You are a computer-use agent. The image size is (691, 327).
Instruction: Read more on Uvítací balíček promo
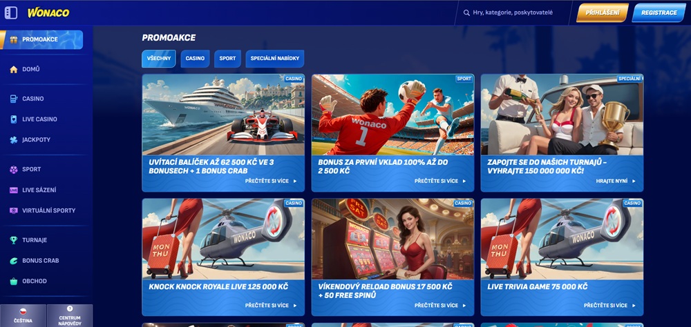click(x=271, y=181)
